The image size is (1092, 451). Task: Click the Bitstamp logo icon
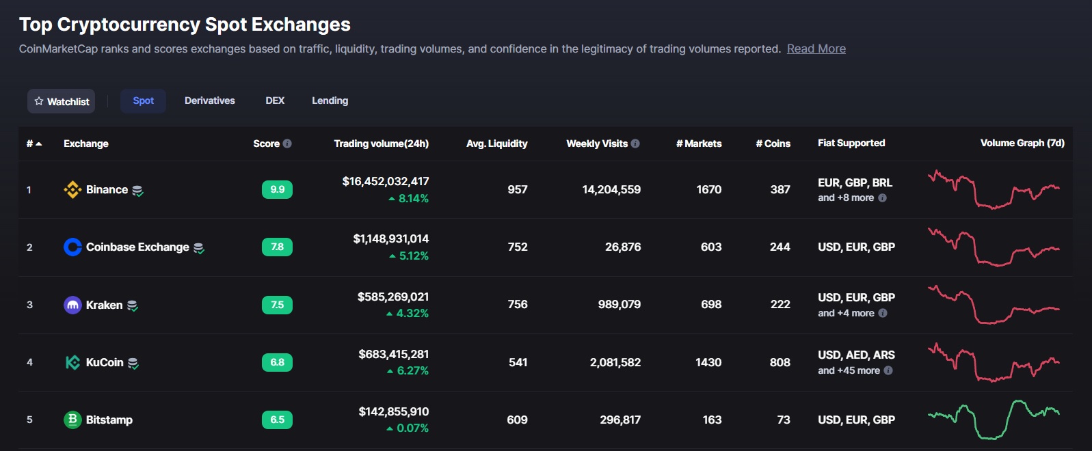(x=72, y=420)
